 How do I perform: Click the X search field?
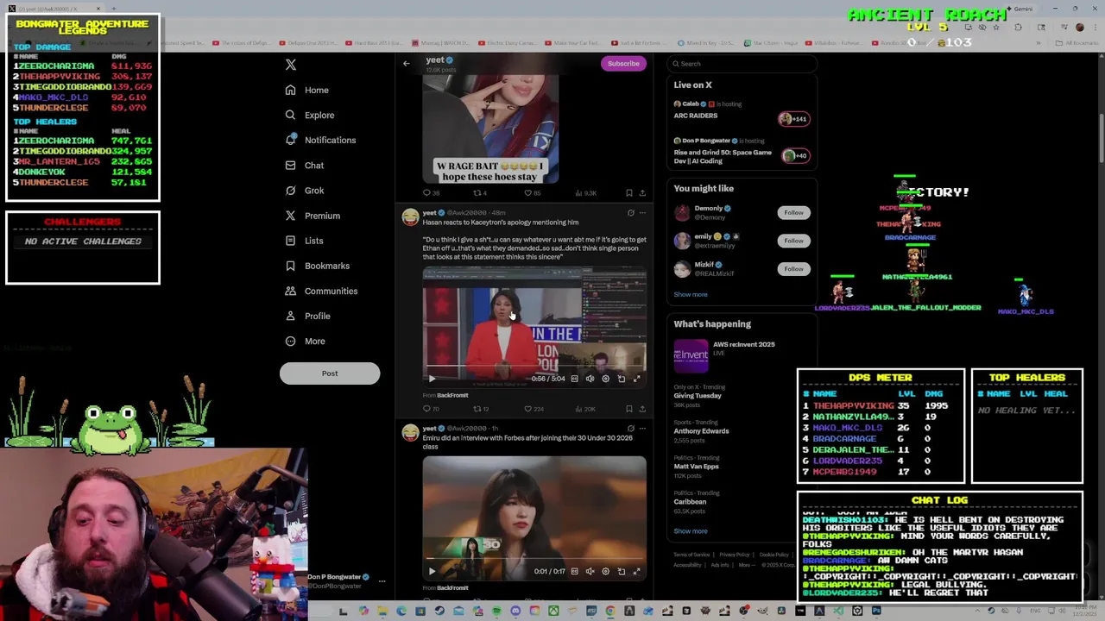[x=742, y=64]
